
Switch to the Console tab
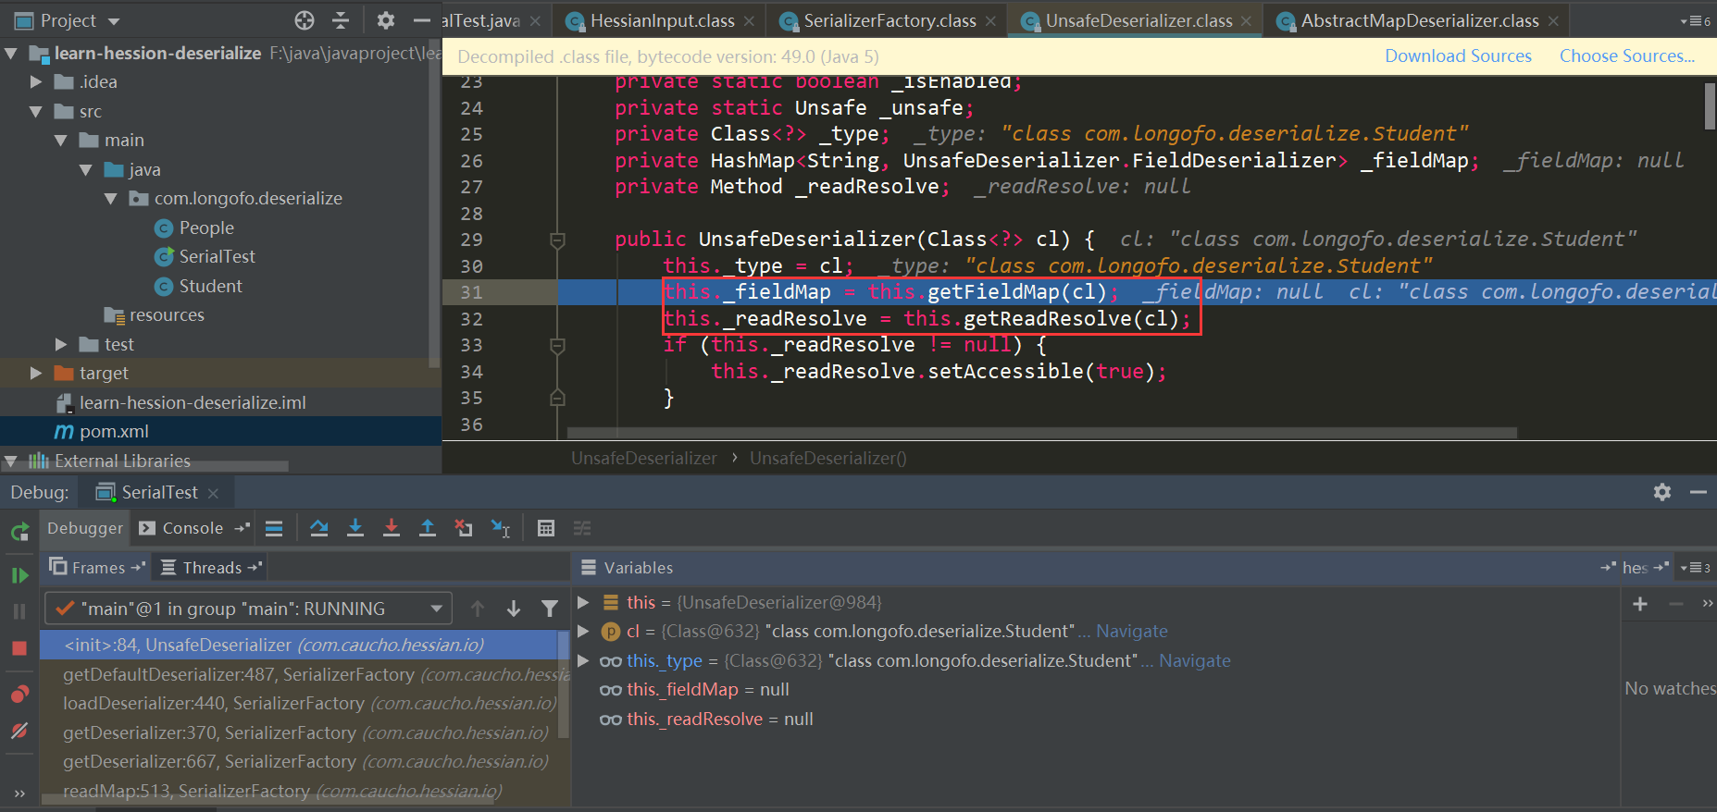point(192,528)
